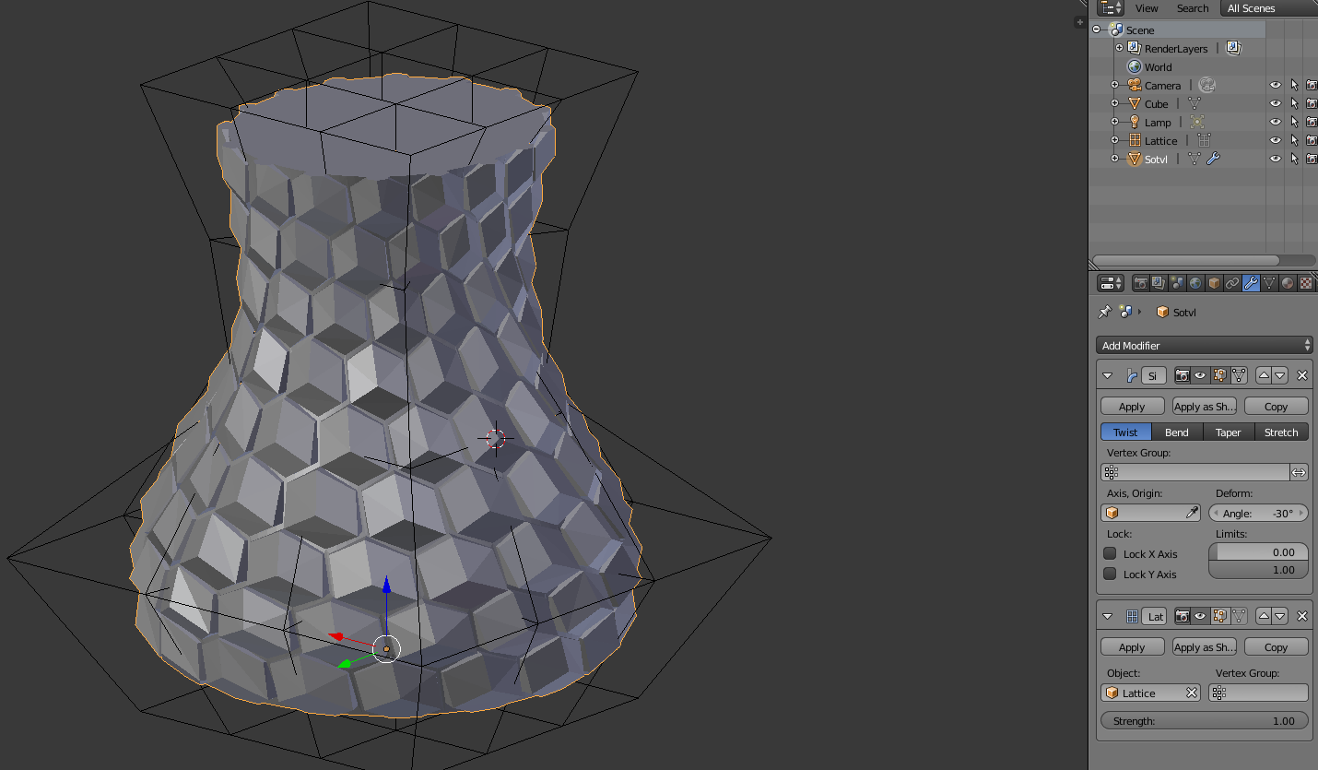
Task: Collapse the Simple Deform modifier panel
Action: pyautogui.click(x=1108, y=375)
